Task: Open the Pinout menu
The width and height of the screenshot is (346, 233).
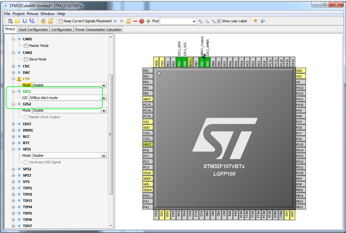Action: 32,14
